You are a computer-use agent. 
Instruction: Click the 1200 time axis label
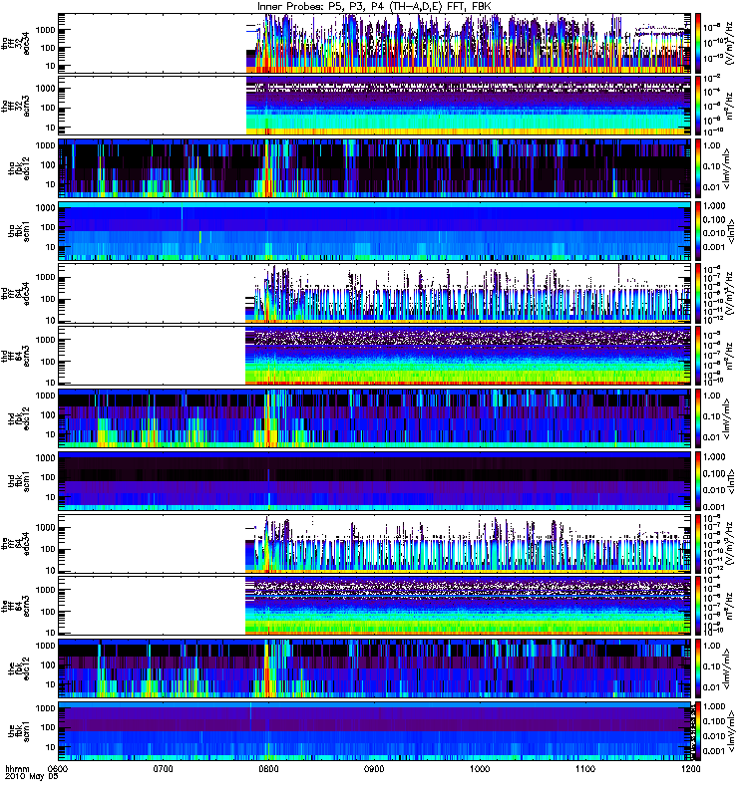(x=690, y=769)
